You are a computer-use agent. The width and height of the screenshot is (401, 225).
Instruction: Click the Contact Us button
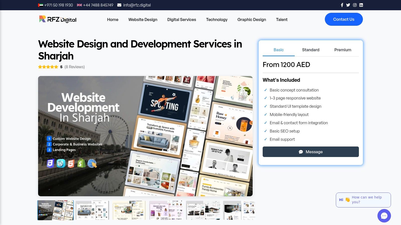pos(344,19)
